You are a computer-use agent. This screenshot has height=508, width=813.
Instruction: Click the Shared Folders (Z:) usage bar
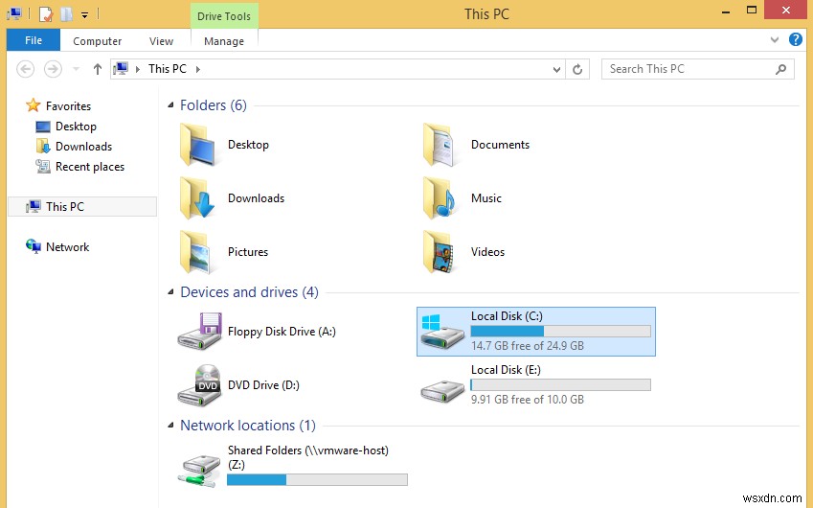[317, 479]
